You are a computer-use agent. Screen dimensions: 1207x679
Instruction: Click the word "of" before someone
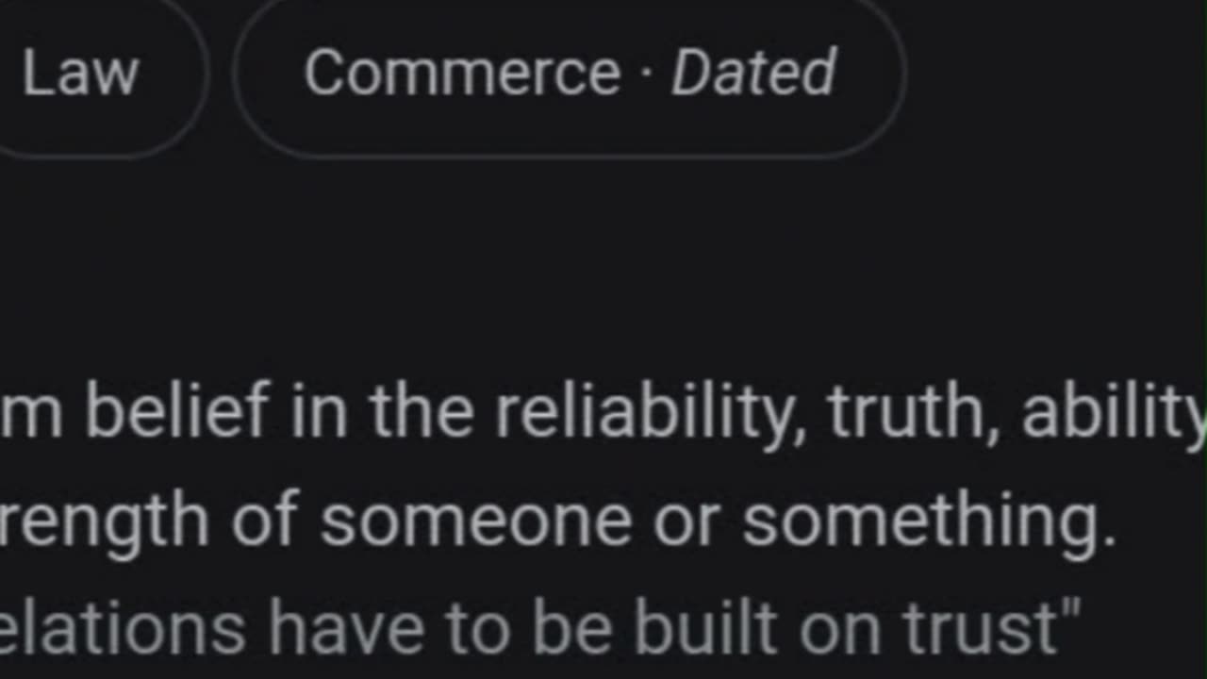(265, 522)
